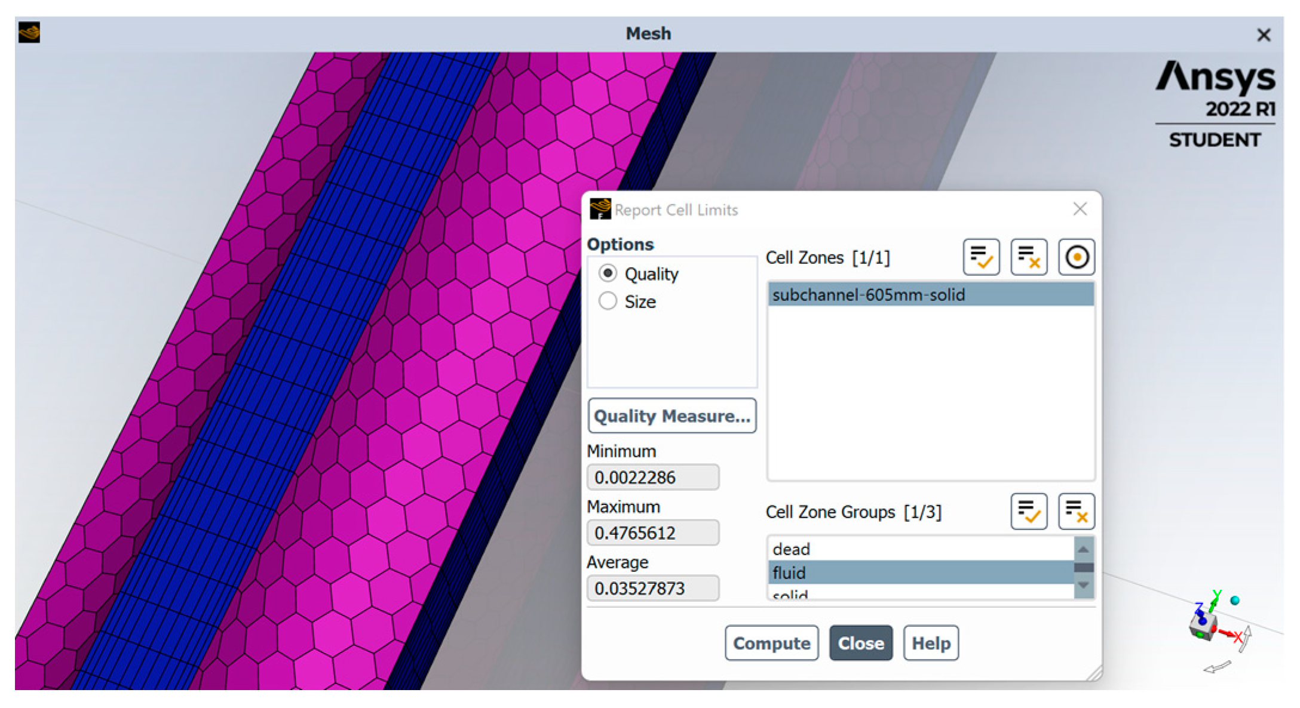Select the fluid cell zone group
This screenshot has height=708, width=1300.
(x=920, y=572)
